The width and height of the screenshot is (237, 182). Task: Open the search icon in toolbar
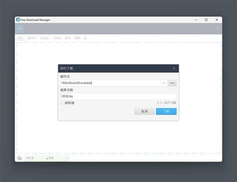click(209, 29)
